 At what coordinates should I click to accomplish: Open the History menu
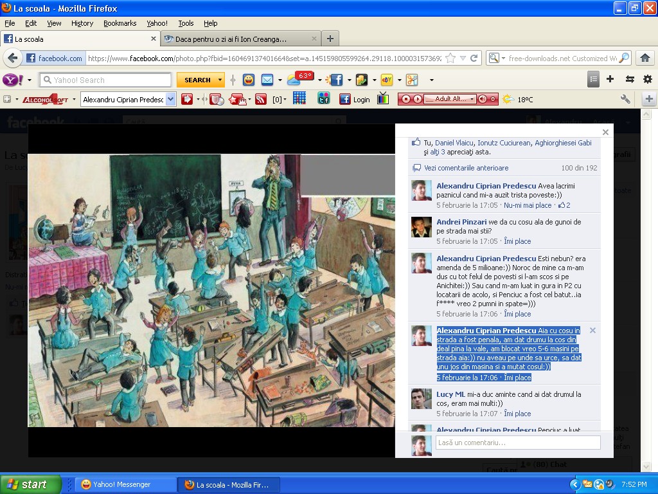(x=82, y=23)
